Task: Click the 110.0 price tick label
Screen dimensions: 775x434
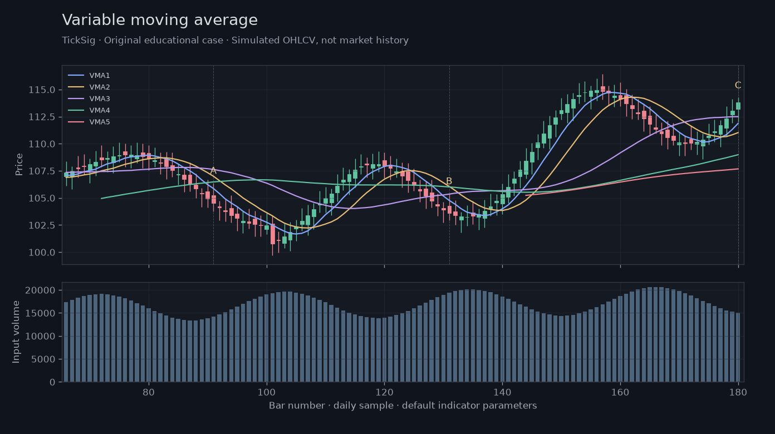Action: point(41,144)
